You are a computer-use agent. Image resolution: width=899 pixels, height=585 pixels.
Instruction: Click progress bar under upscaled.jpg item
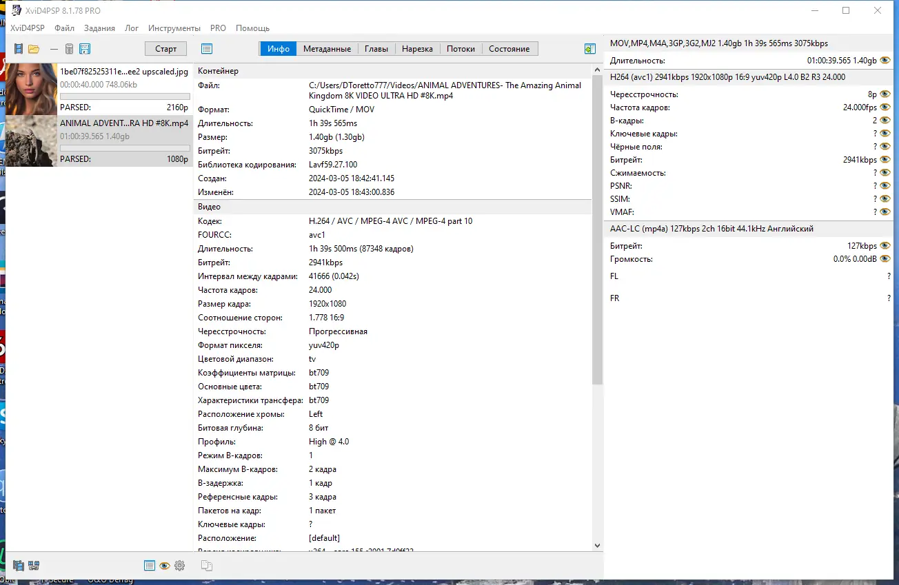tap(125, 96)
